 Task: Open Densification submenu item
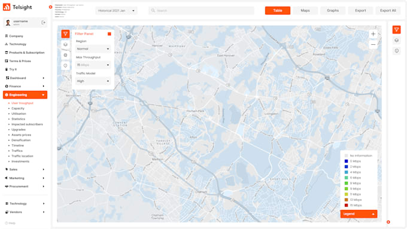point(21,140)
